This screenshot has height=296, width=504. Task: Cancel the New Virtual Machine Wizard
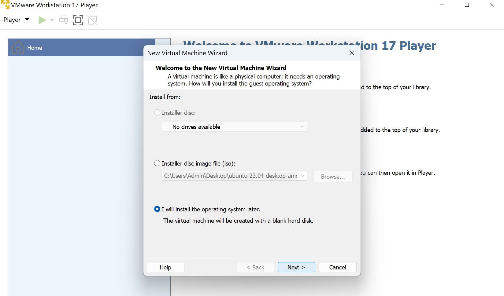(x=338, y=267)
